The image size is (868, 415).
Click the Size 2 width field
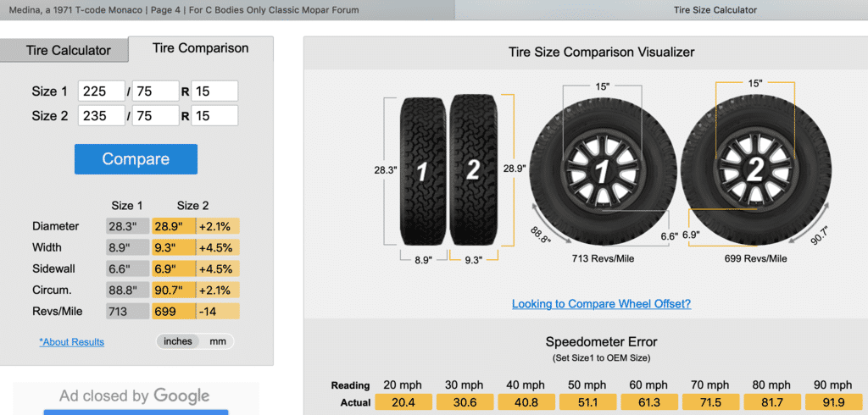click(101, 116)
